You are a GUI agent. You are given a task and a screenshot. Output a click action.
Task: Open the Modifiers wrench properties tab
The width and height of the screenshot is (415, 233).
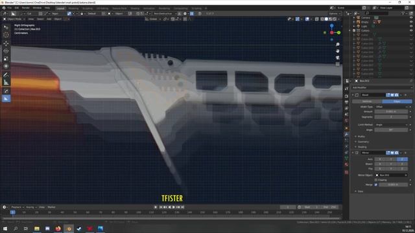pos(346,135)
